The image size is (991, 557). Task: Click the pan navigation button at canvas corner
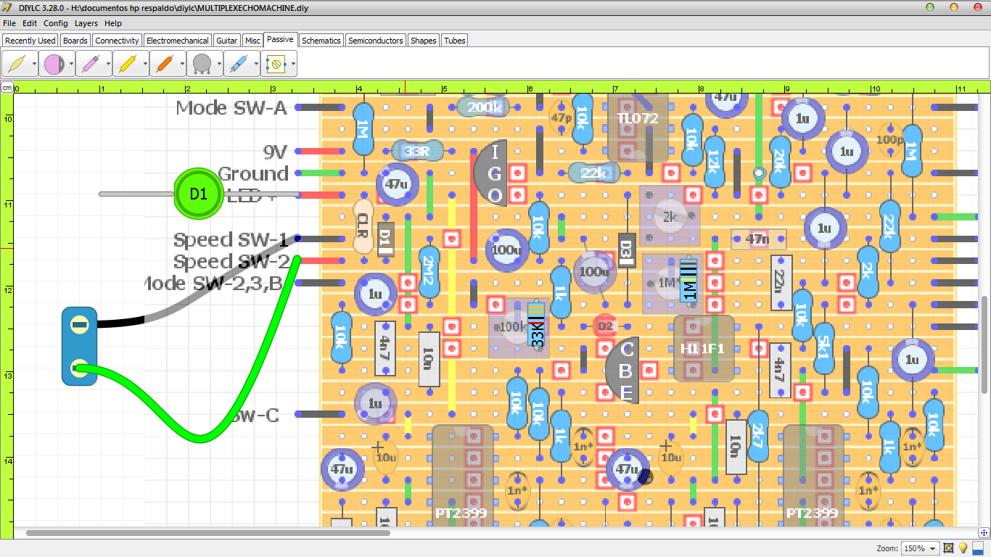point(983,533)
